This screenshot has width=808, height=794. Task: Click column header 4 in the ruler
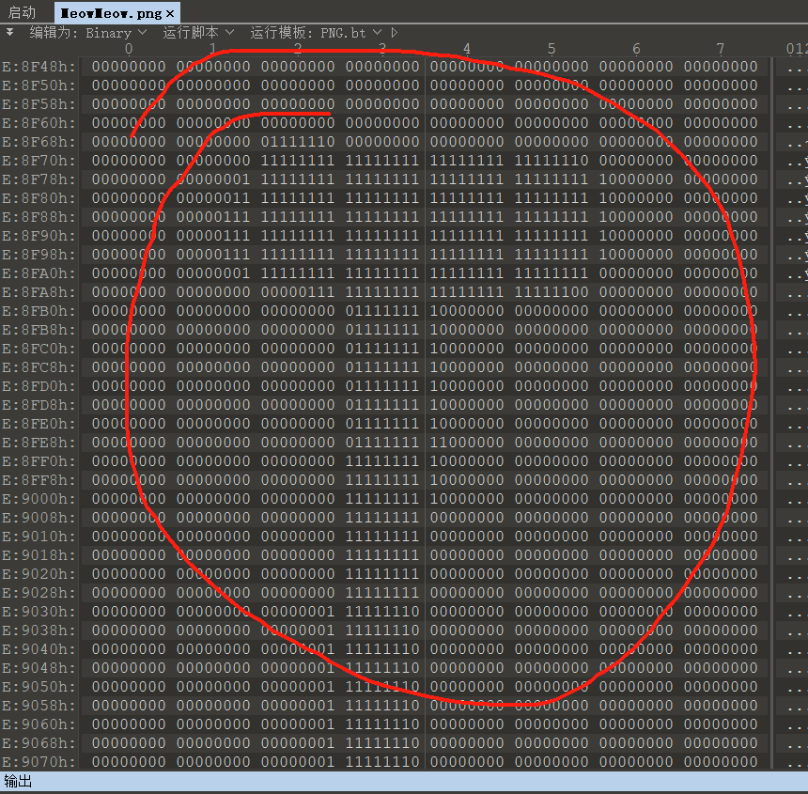(467, 49)
